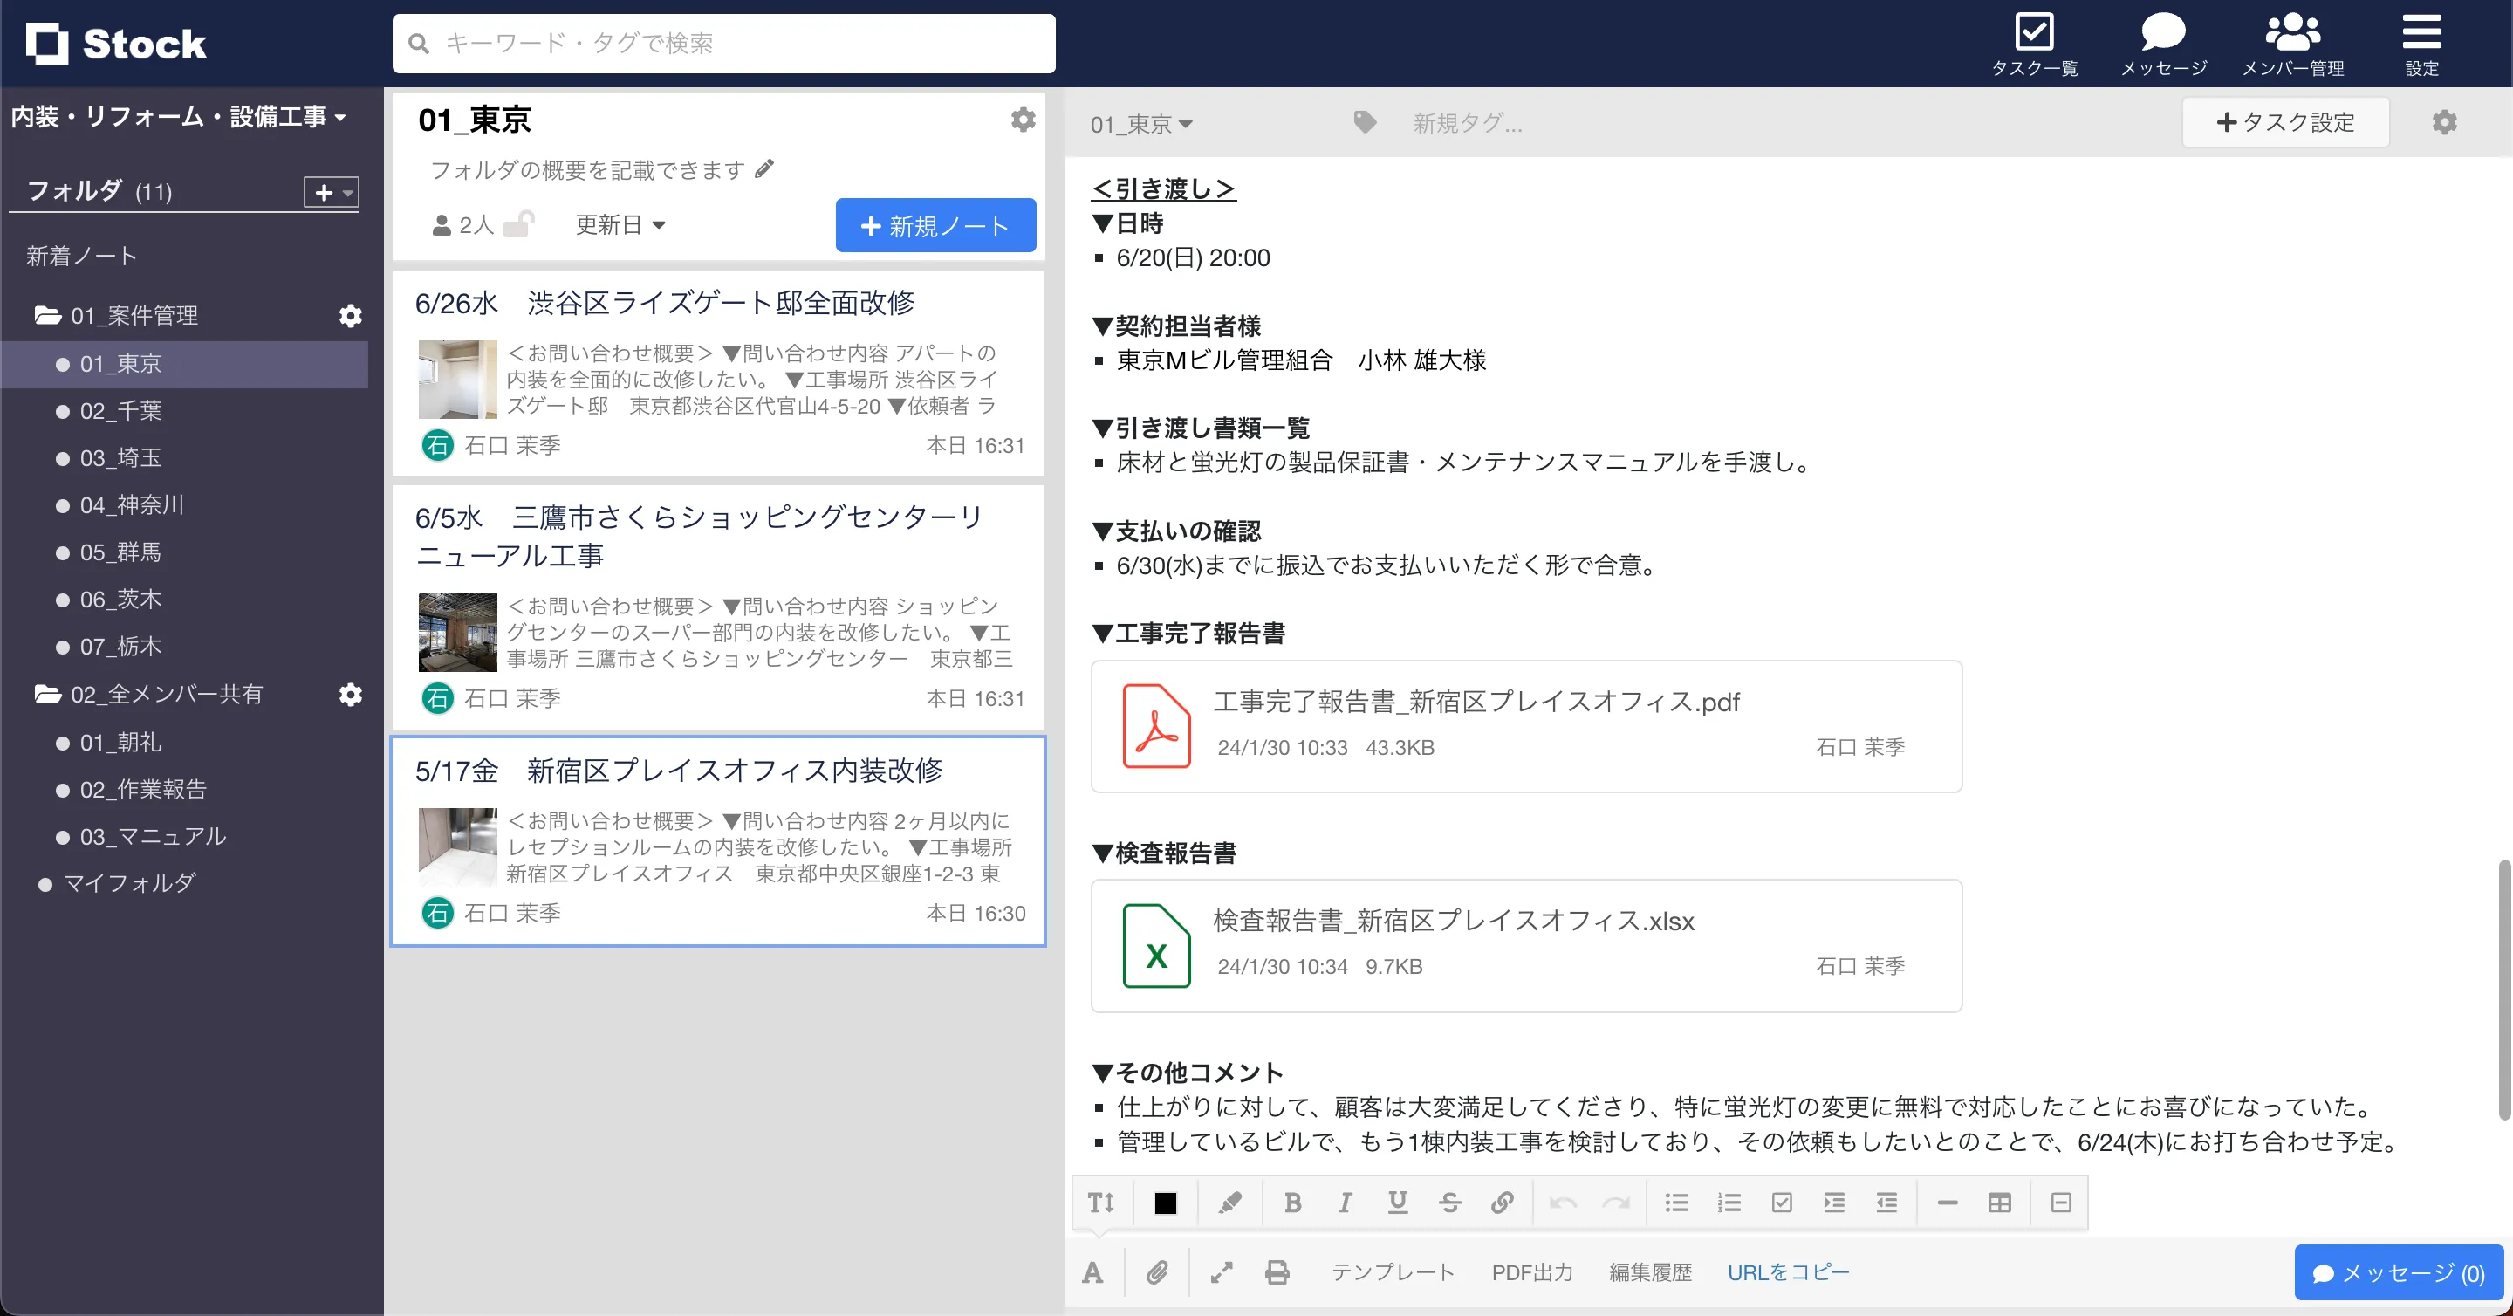Click the keyword search field

tap(722, 43)
